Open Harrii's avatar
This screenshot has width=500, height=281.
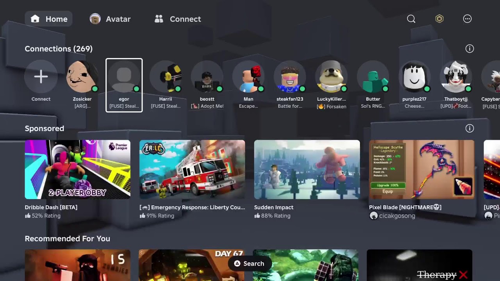pos(166,76)
